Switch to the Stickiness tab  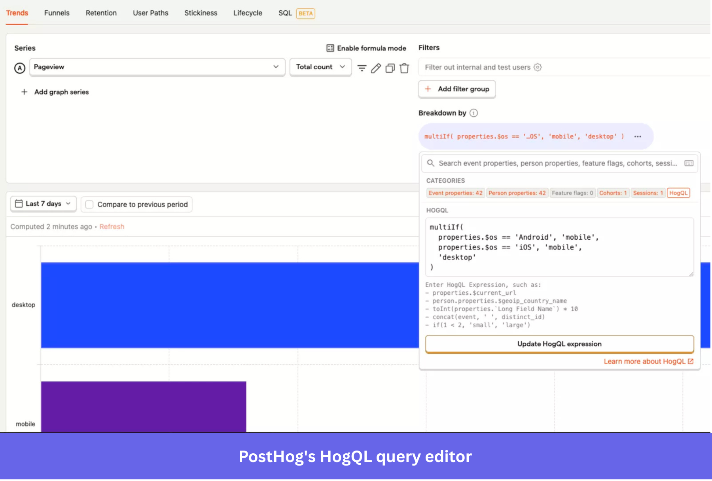[201, 13]
